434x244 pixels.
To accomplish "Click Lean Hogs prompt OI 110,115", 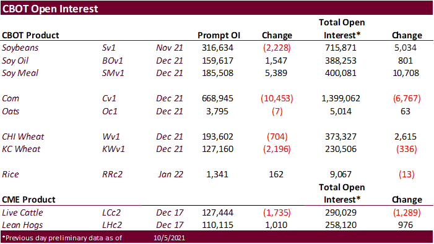I will (217, 225).
